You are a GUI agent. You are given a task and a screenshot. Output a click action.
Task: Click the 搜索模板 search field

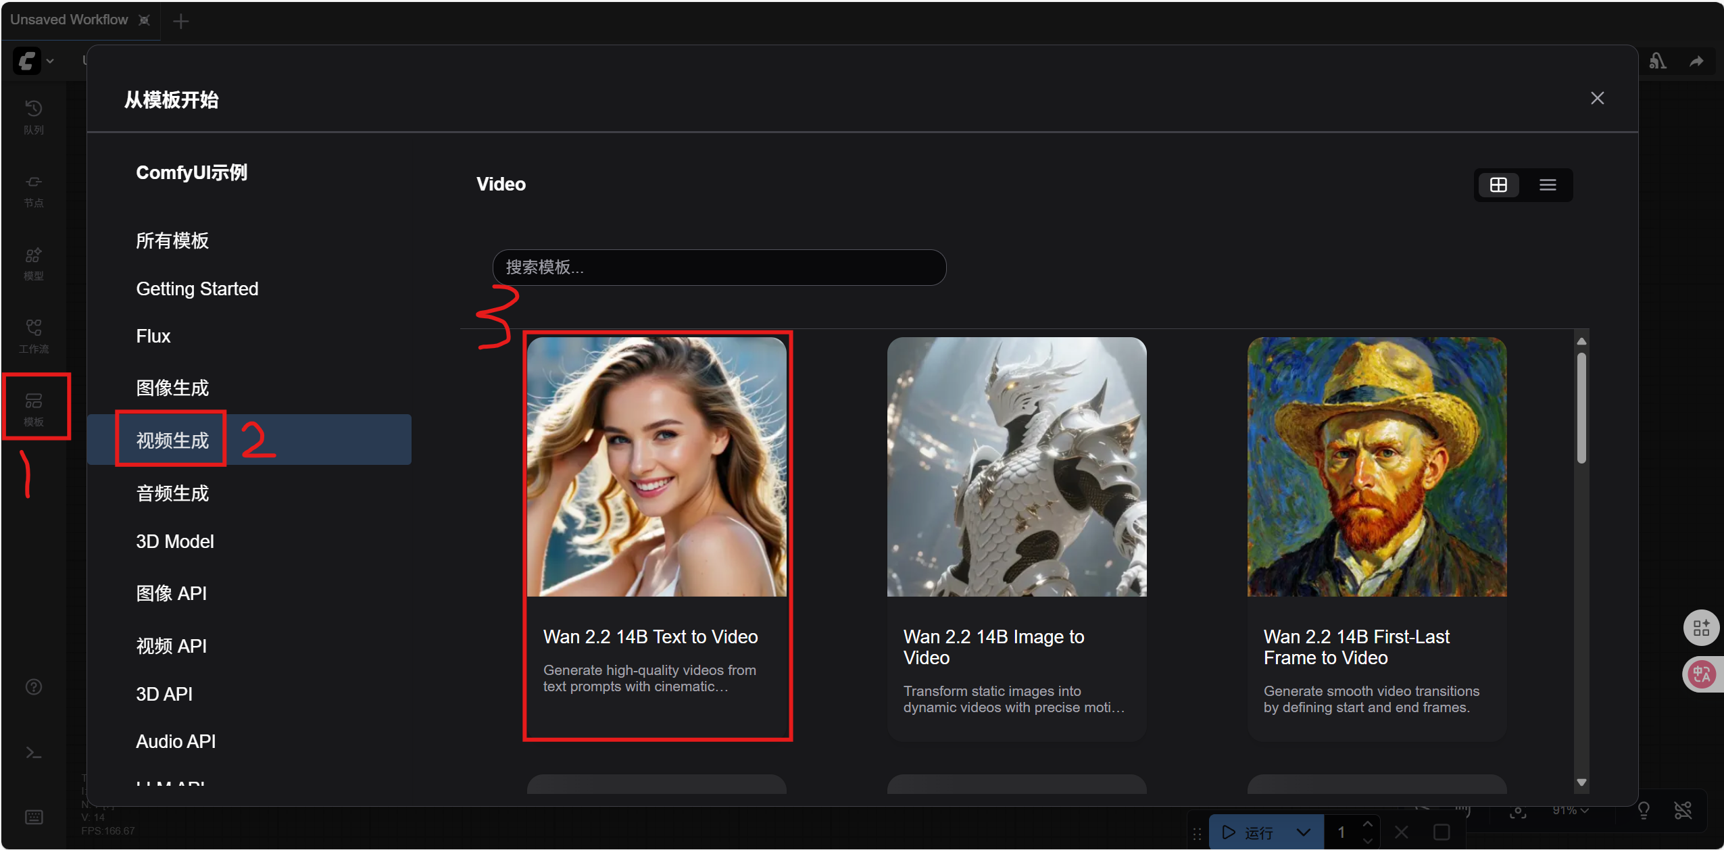[719, 268]
